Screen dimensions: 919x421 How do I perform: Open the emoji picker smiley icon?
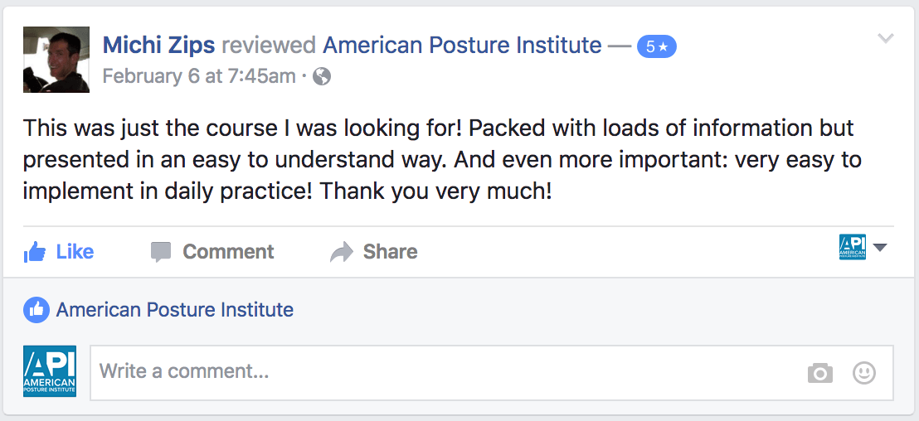point(864,374)
